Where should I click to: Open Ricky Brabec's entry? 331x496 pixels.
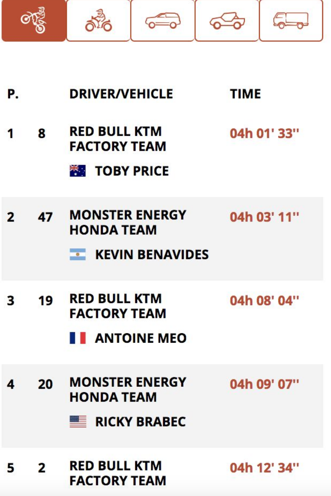(x=140, y=422)
